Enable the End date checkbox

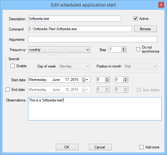click(x=8, y=90)
